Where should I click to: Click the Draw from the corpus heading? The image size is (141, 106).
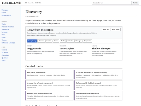40,30
